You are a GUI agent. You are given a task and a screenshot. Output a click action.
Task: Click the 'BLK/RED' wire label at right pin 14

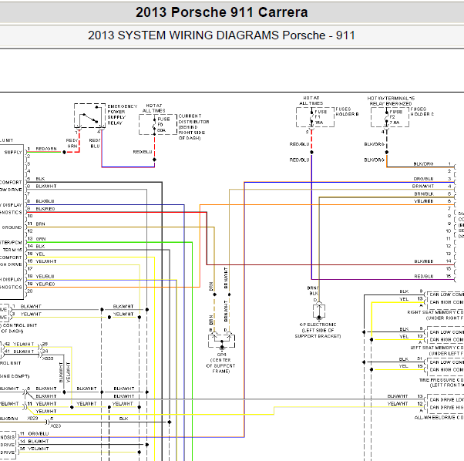(424, 261)
